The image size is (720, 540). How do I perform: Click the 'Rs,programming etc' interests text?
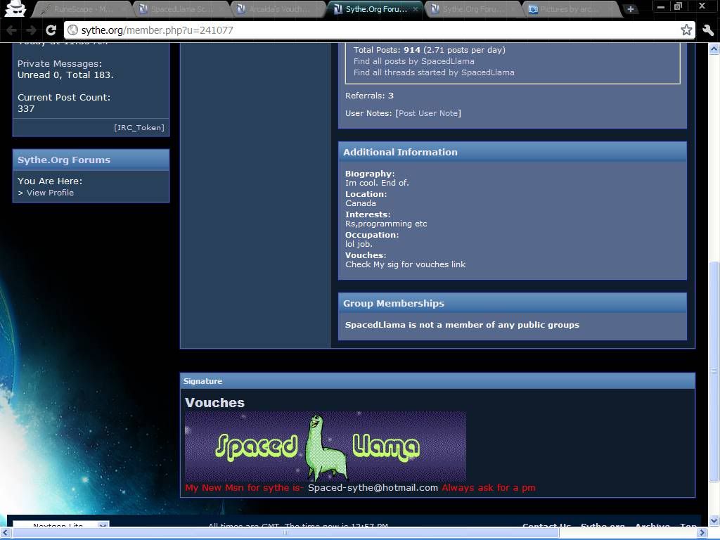coord(386,224)
